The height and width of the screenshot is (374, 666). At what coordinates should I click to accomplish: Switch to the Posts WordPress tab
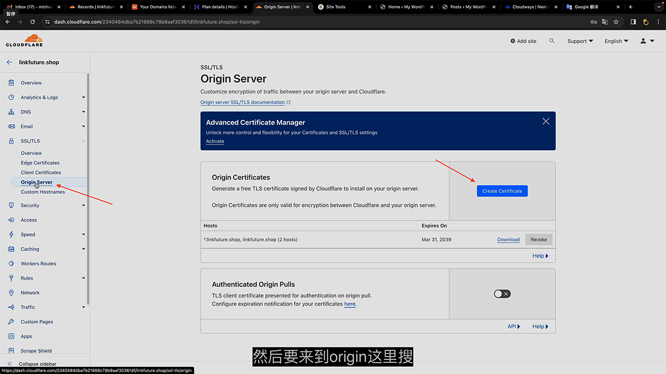coord(469,7)
